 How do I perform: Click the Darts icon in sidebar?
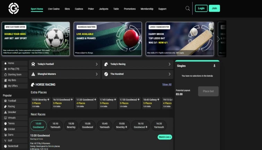coord(5,135)
